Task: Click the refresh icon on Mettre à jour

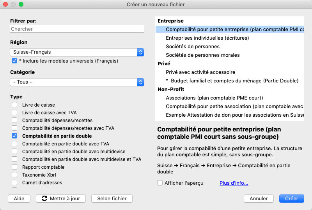Action: click(x=44, y=198)
